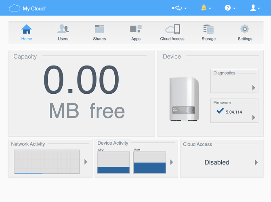Click the Diagnostics panel heading
The width and height of the screenshot is (271, 202).
224,73
